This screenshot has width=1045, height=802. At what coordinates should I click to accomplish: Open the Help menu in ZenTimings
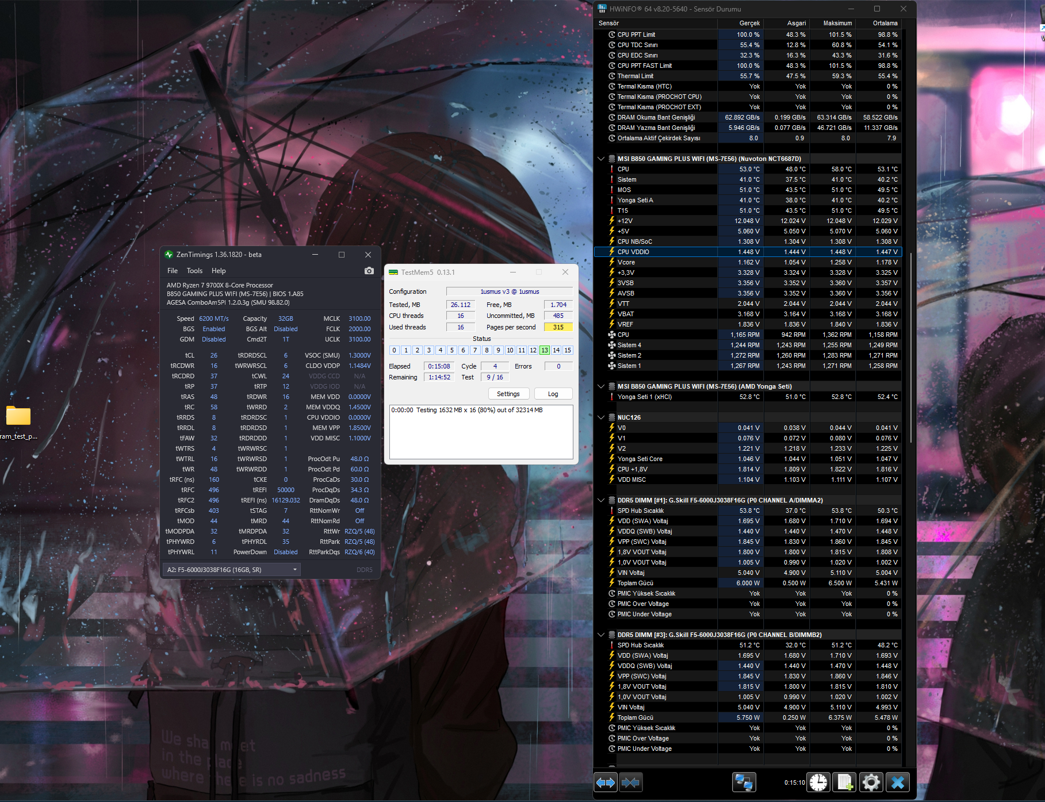(x=219, y=271)
